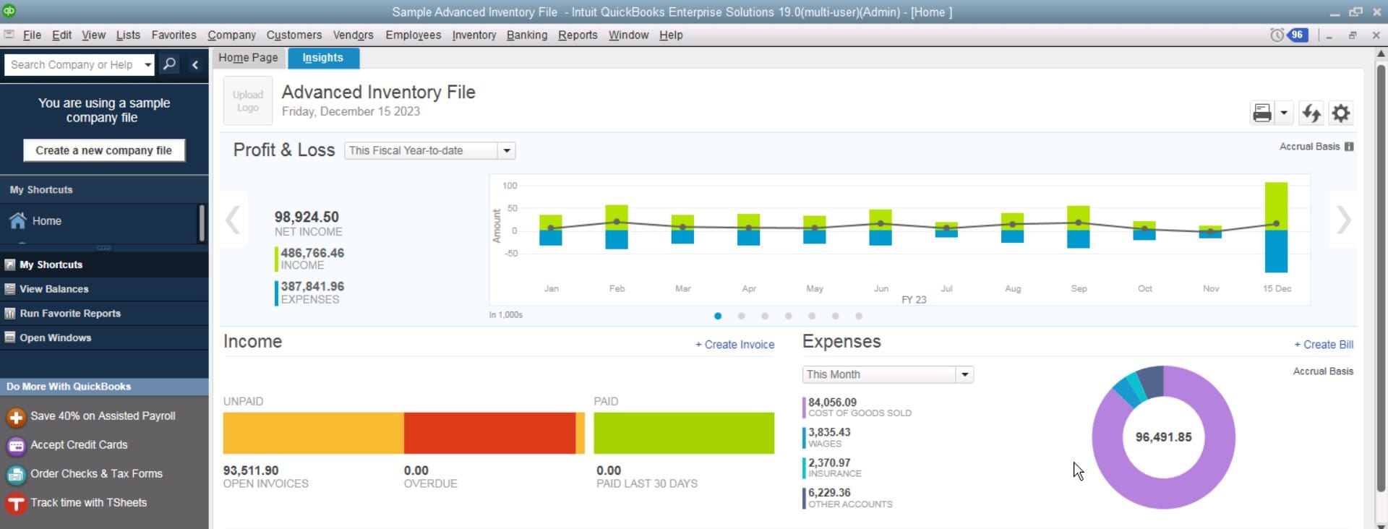Viewport: 1388px width, 529px height.
Task: Refresh Insights data with the refresh icon
Action: click(1311, 113)
